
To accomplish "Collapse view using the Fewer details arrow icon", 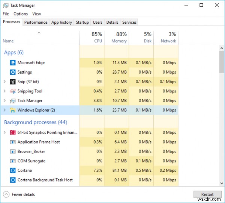I will (x=6, y=194).
